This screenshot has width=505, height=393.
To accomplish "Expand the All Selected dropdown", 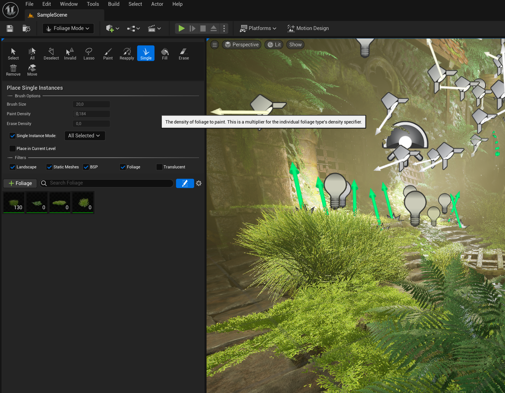I will tap(85, 136).
